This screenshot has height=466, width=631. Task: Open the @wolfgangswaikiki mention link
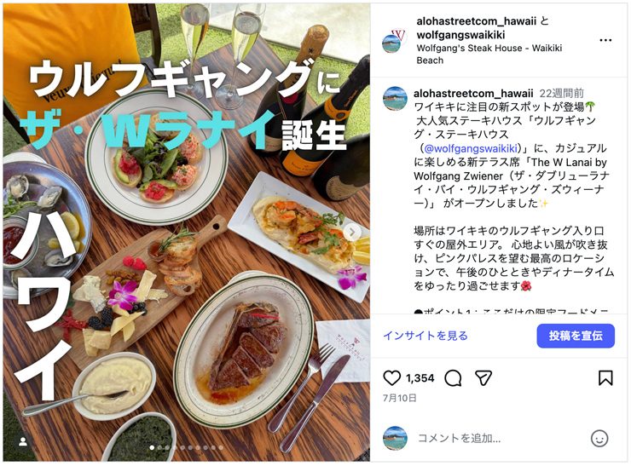pos(471,148)
